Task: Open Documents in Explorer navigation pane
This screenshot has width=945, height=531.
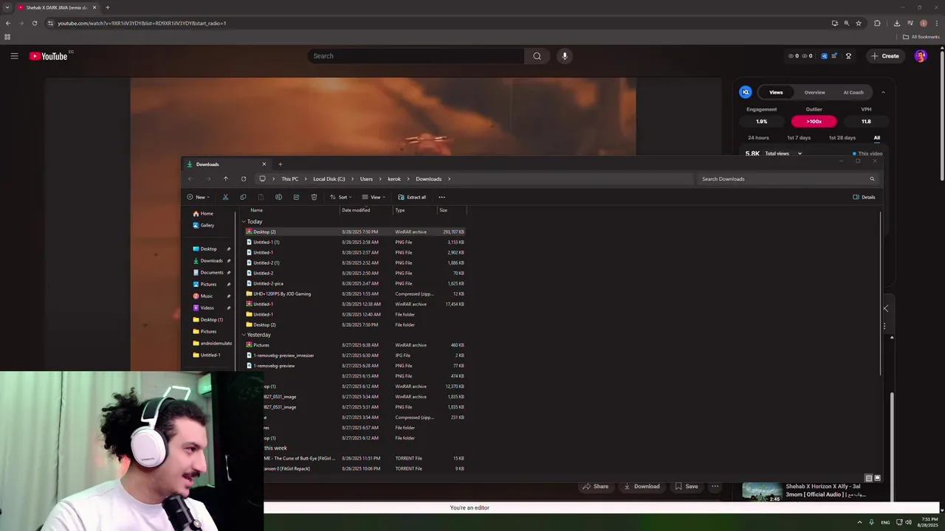Action: pyautogui.click(x=212, y=272)
